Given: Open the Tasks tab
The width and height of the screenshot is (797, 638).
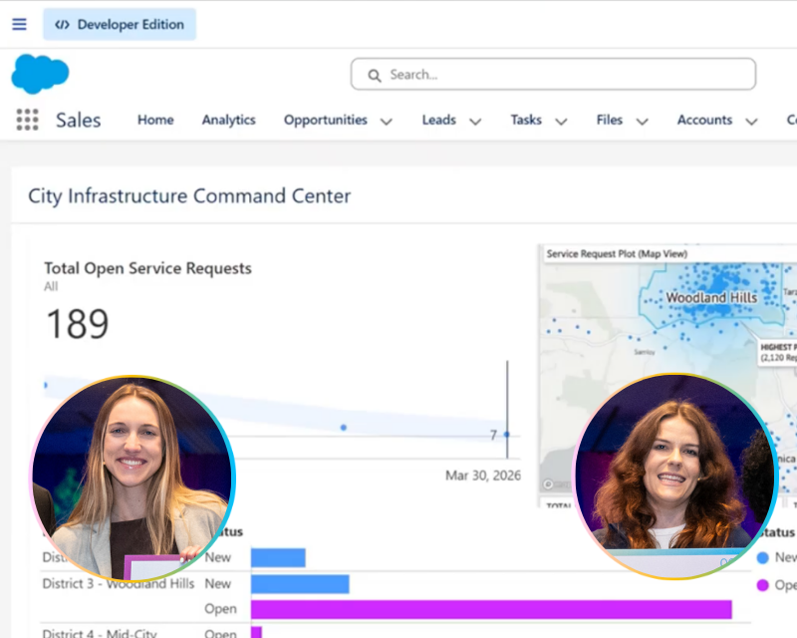Looking at the screenshot, I should pyautogui.click(x=526, y=120).
